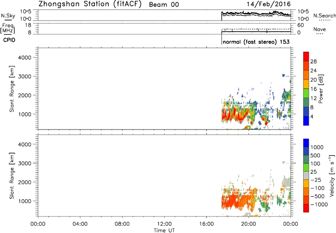Select the 'Beam 00' label
This screenshot has width=336, height=233.
[164, 5]
